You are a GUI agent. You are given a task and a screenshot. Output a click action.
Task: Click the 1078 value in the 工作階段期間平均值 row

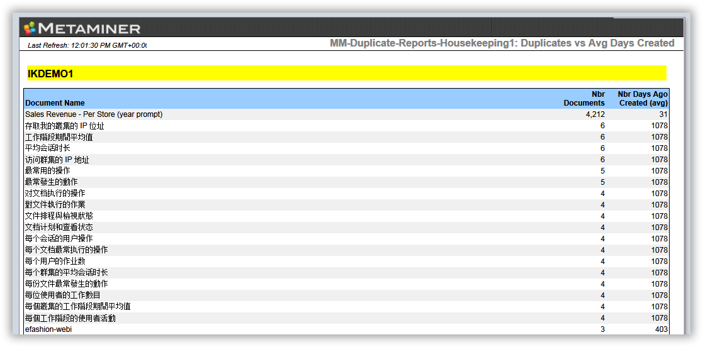tap(660, 137)
